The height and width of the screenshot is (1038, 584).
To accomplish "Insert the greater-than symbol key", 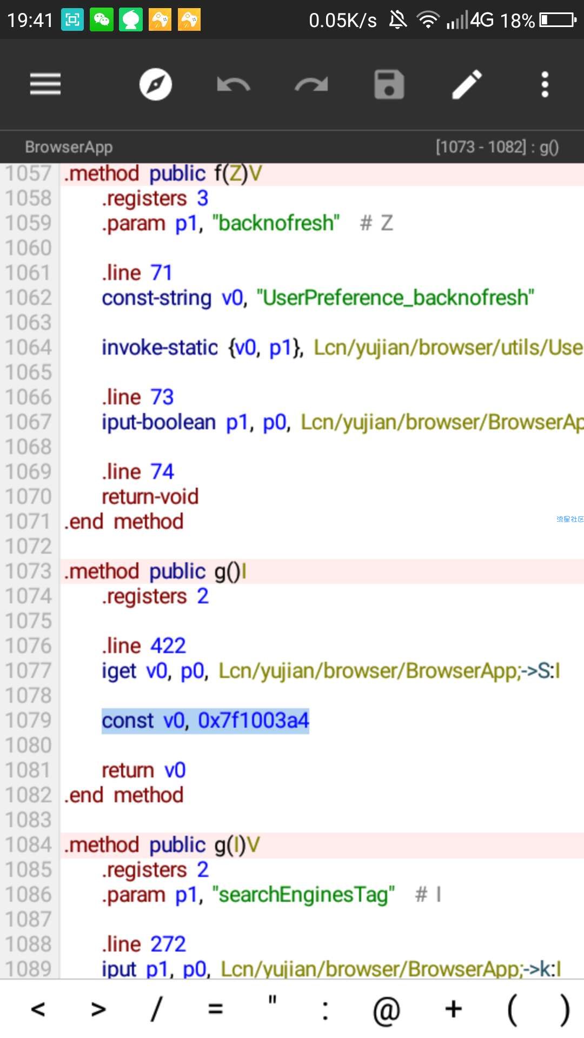I will point(98,1009).
